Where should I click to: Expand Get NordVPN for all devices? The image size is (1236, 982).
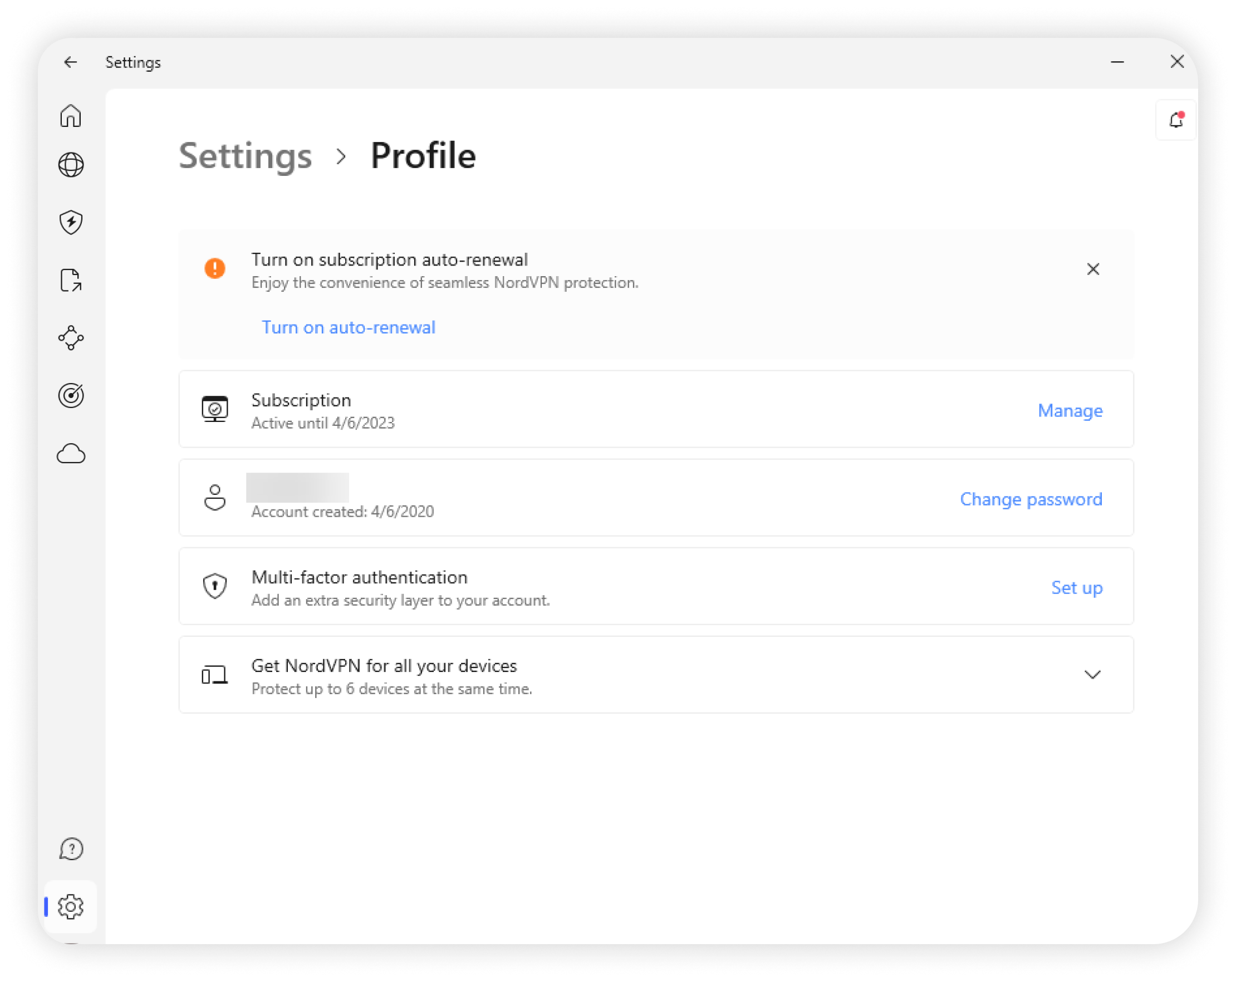tap(1092, 675)
